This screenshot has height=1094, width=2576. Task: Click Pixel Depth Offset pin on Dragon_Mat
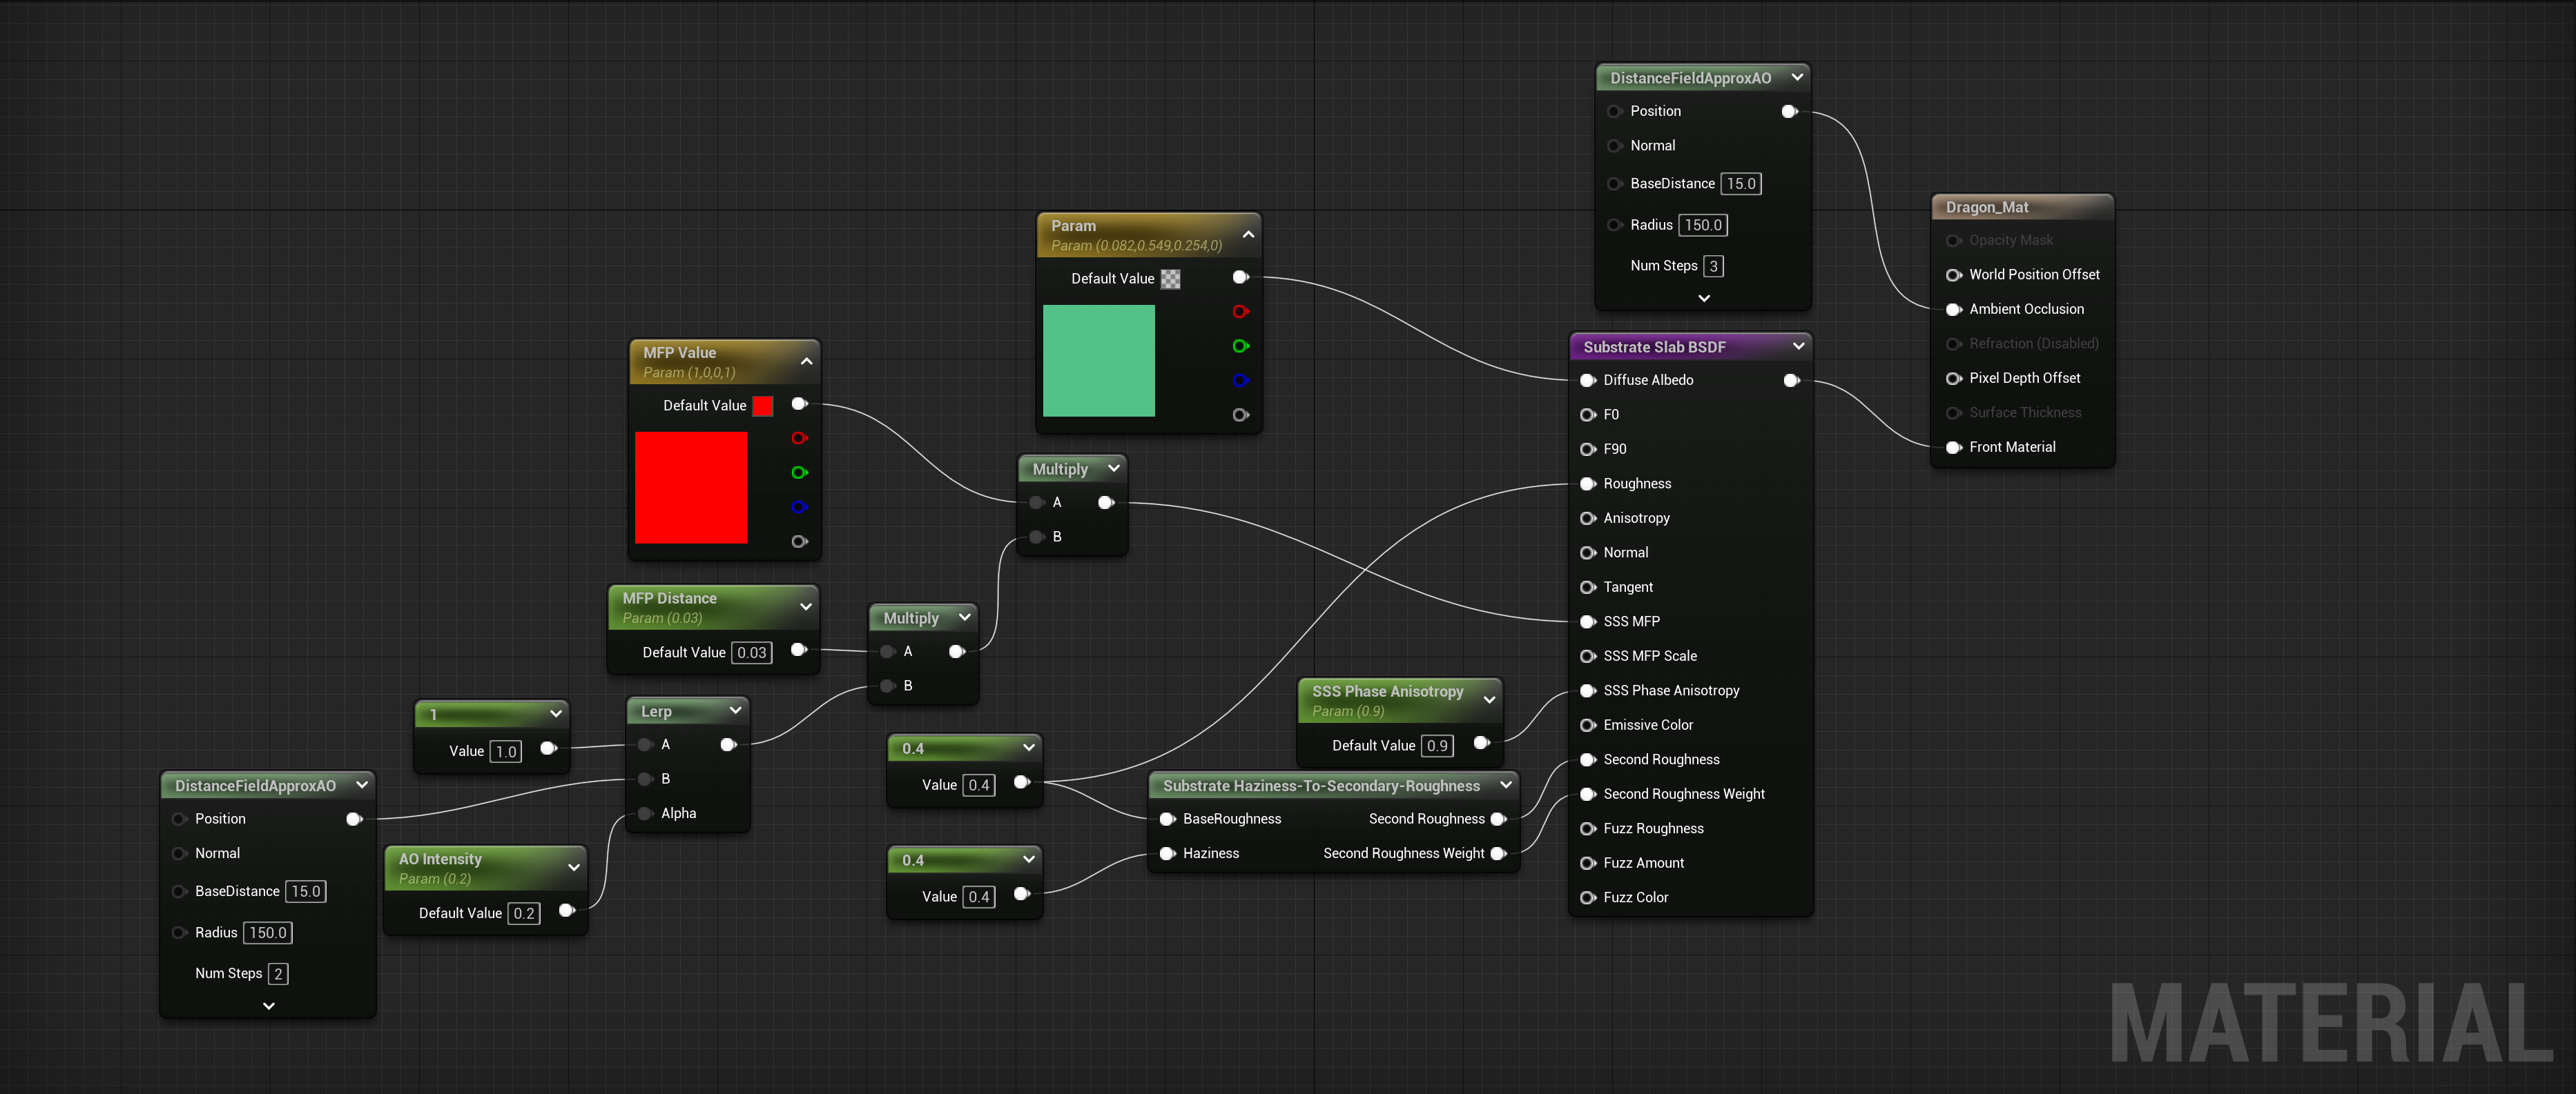(1953, 379)
